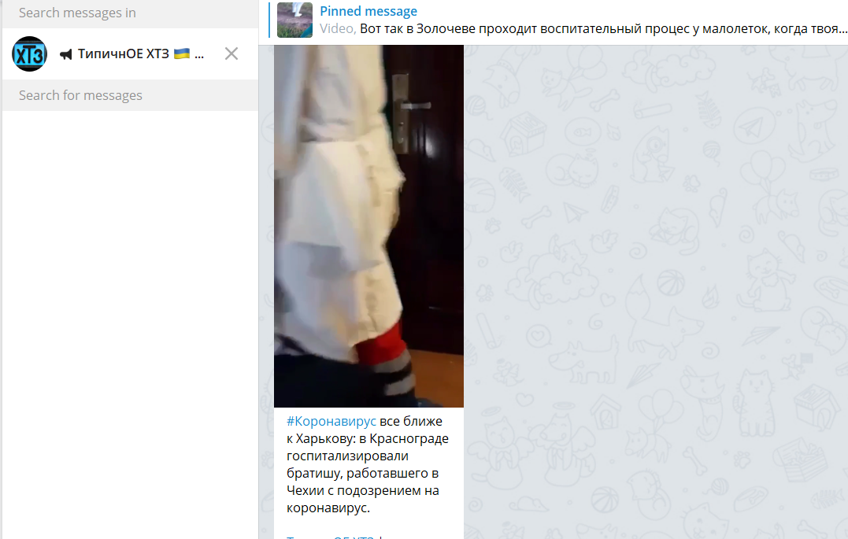Viewport: 848px width, 539px height.
Task: Click the red sock in the video frame
Action: point(381,345)
